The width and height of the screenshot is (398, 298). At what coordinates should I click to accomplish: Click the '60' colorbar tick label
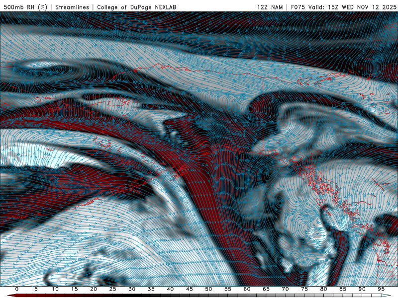(247, 289)
